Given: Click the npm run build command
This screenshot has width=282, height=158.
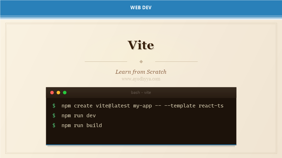Looking at the screenshot, I should pos(82,125).
